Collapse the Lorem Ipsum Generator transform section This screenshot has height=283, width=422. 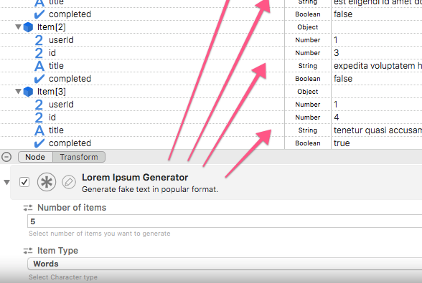point(7,183)
